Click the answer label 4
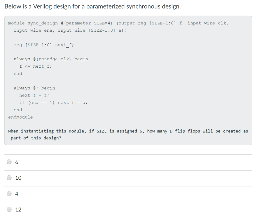Screen dimensions: 256x221 pyautogui.click(x=16, y=194)
